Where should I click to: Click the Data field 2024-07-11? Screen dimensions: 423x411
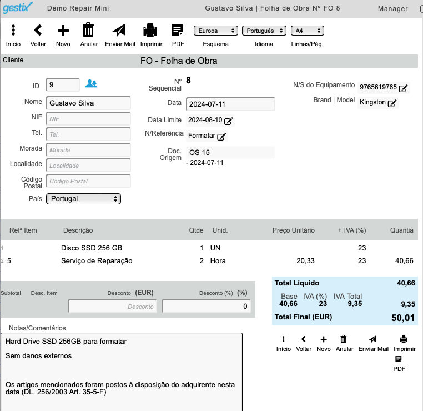pos(230,104)
